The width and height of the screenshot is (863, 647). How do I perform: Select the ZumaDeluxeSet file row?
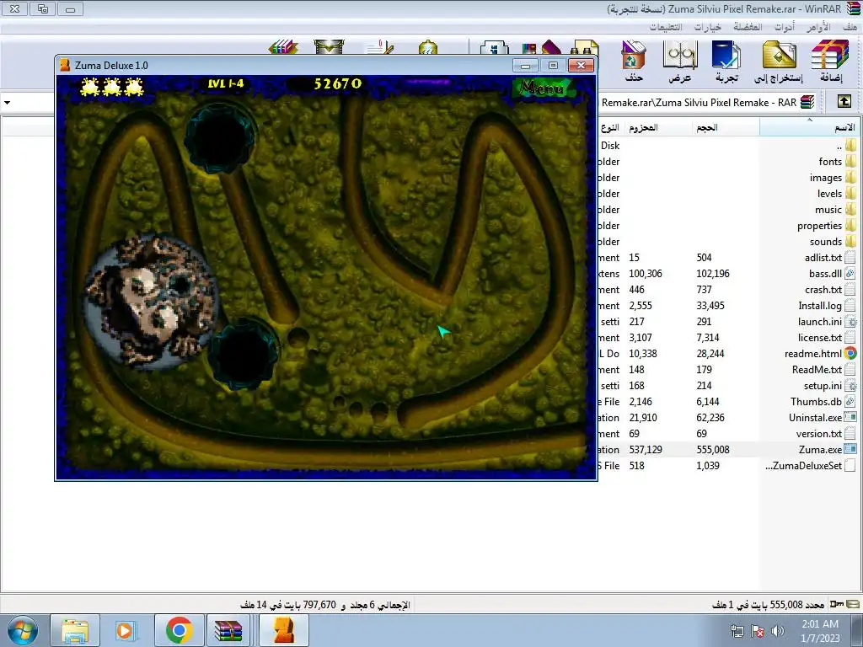tap(729, 465)
